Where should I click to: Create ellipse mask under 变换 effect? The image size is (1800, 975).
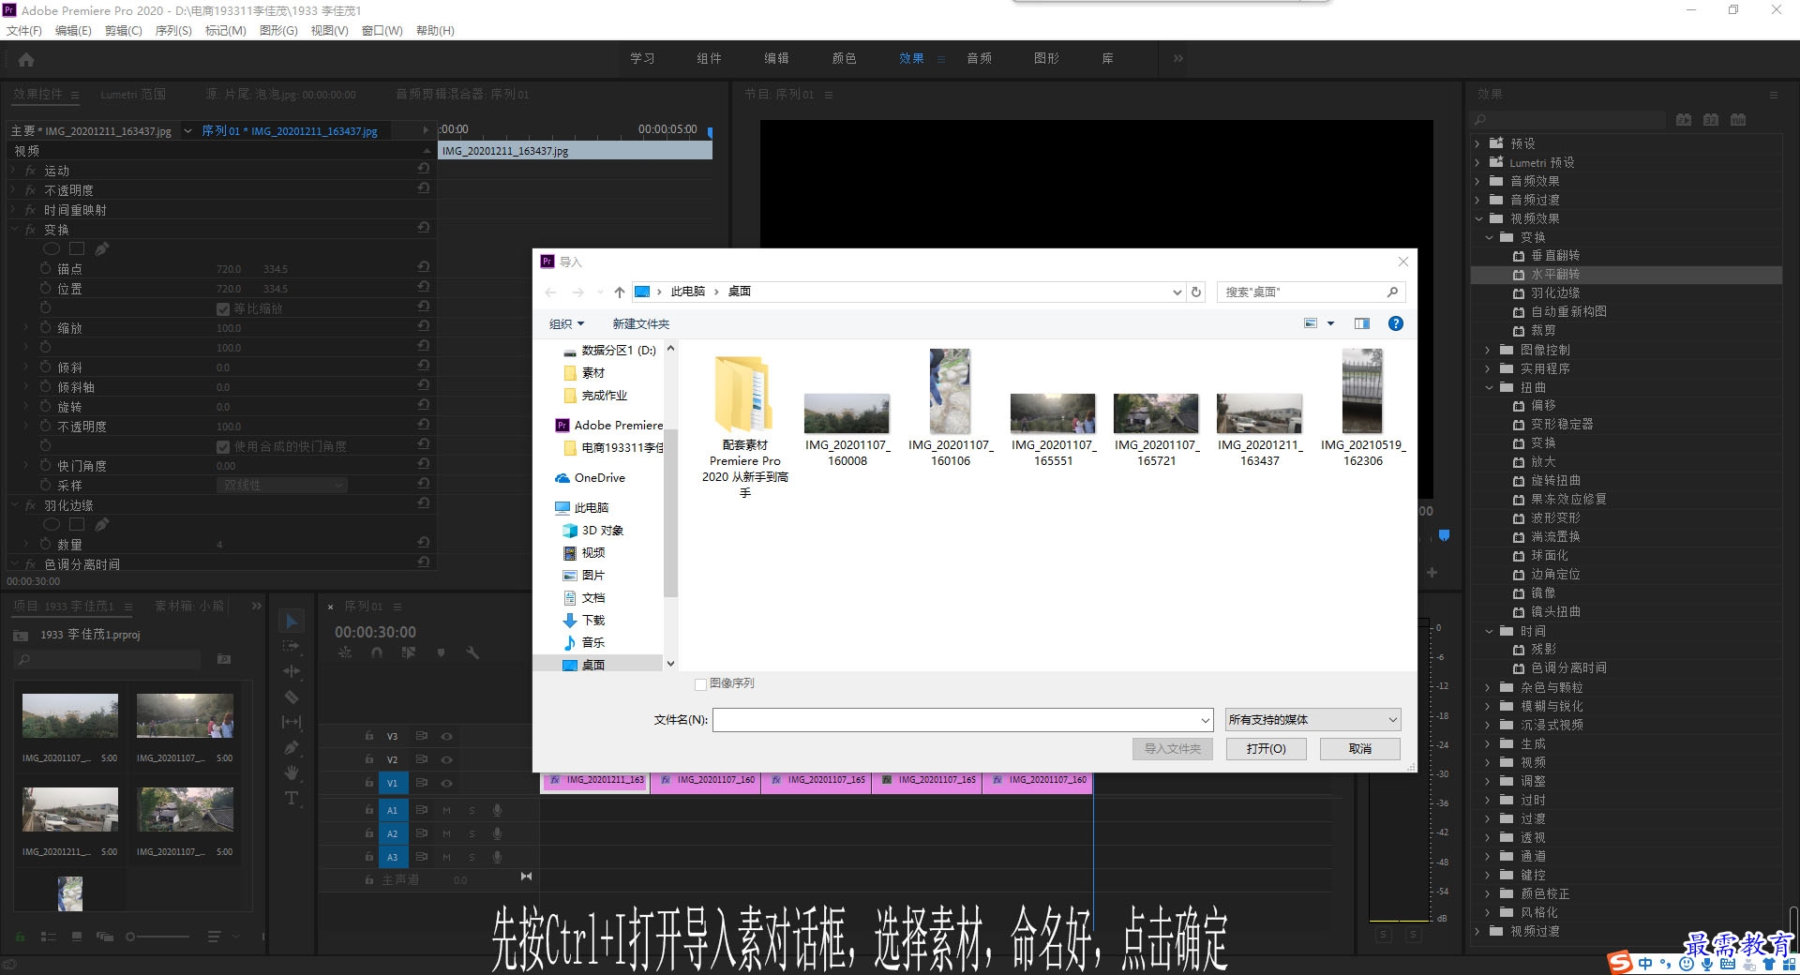pos(52,248)
